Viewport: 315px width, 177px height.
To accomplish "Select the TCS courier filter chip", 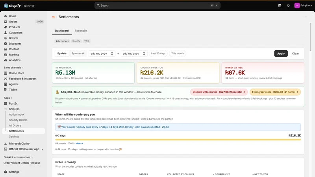I will tap(87, 41).
